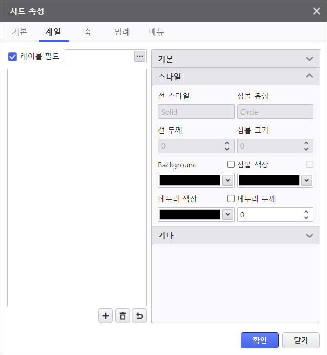Click the Background black color swatch
This screenshot has height=355, width=327.
pos(190,180)
